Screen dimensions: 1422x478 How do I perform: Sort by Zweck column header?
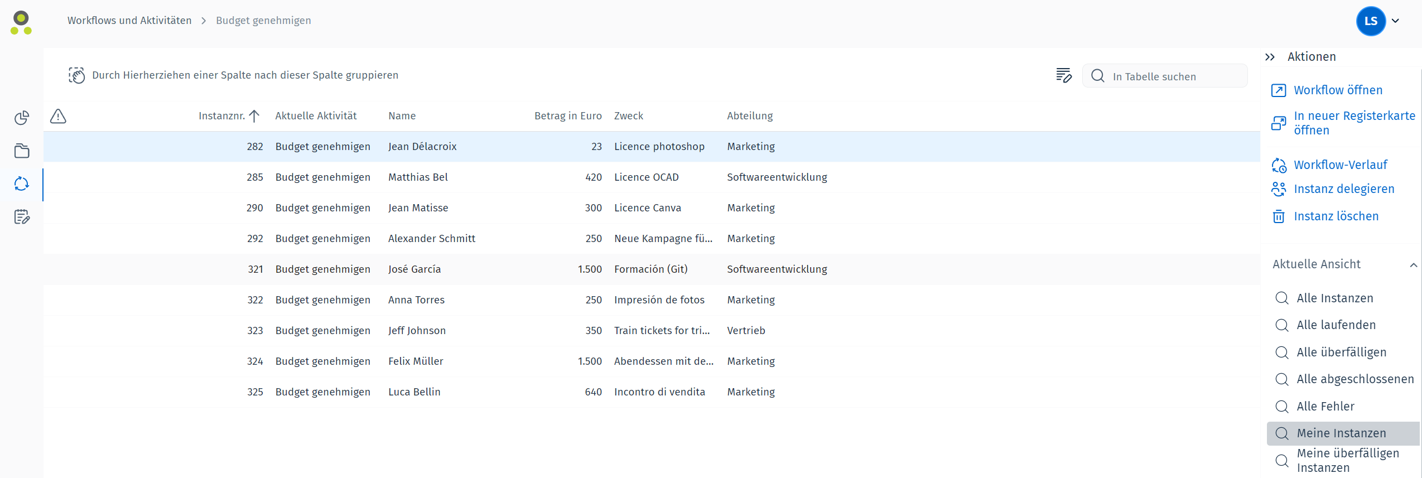click(x=628, y=116)
